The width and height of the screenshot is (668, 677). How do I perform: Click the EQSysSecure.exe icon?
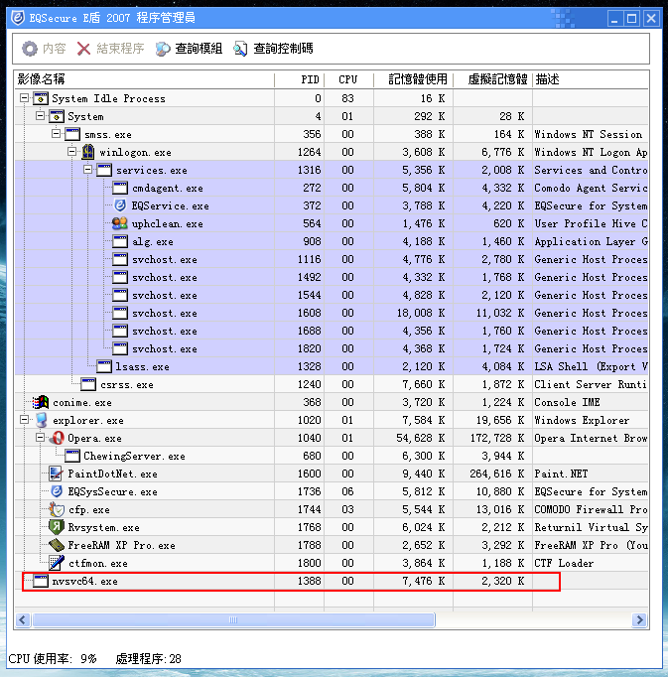pos(57,491)
